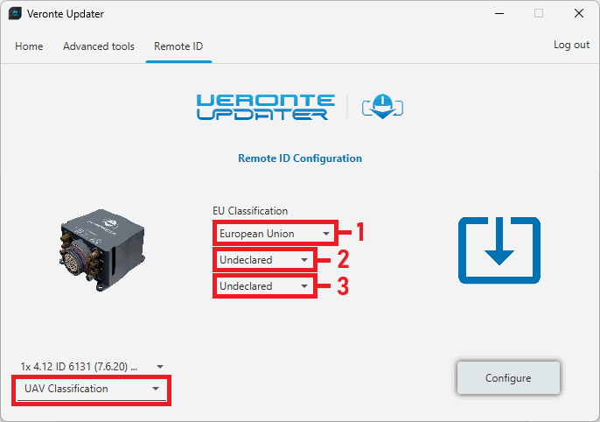Viewport: 600px width, 422px height.
Task: Switch to the Home tab
Action: point(29,46)
